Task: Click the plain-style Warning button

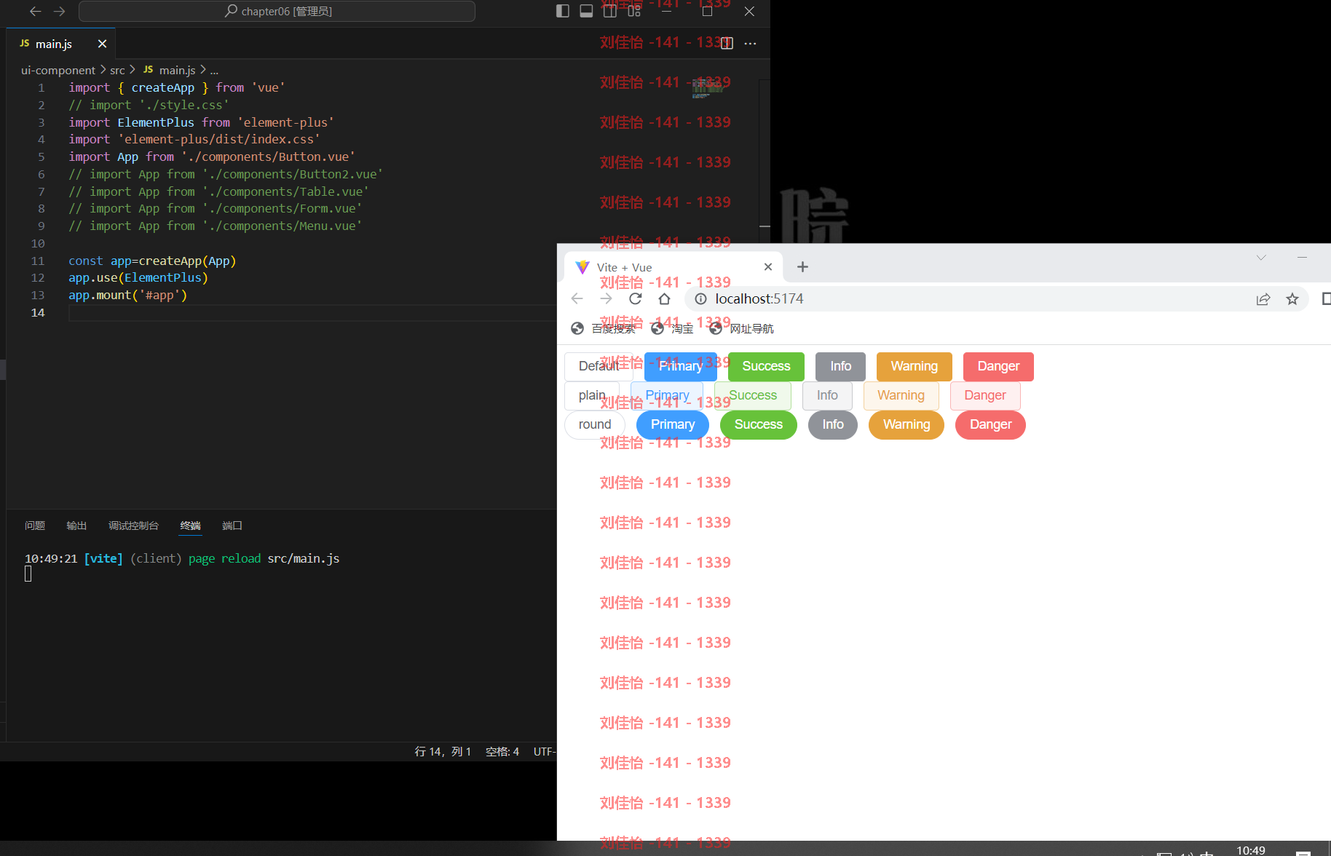Action: tap(901, 395)
